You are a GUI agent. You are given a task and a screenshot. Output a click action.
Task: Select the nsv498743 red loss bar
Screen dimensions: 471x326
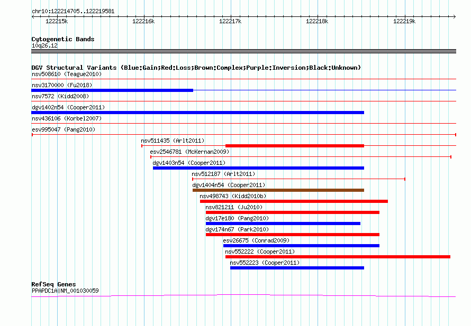294,201
